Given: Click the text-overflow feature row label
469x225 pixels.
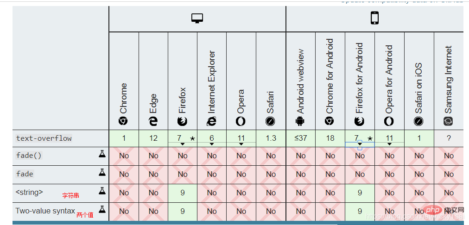Looking at the screenshot, I should 44,138.
